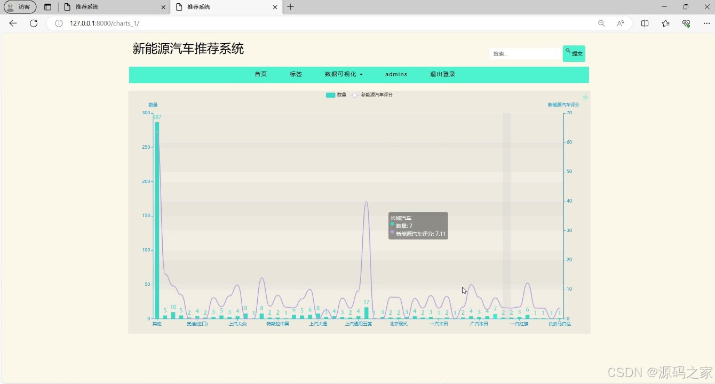The height and width of the screenshot is (384, 715).
Task: Click the 提交 search submit button
Action: click(x=574, y=53)
